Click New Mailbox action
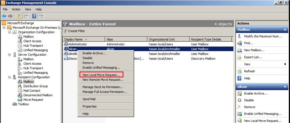 tap(254, 50)
